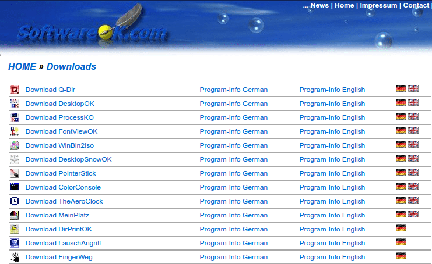This screenshot has width=432, height=264.
Task: Click the ColorConsole program icon
Action: [x=15, y=187]
